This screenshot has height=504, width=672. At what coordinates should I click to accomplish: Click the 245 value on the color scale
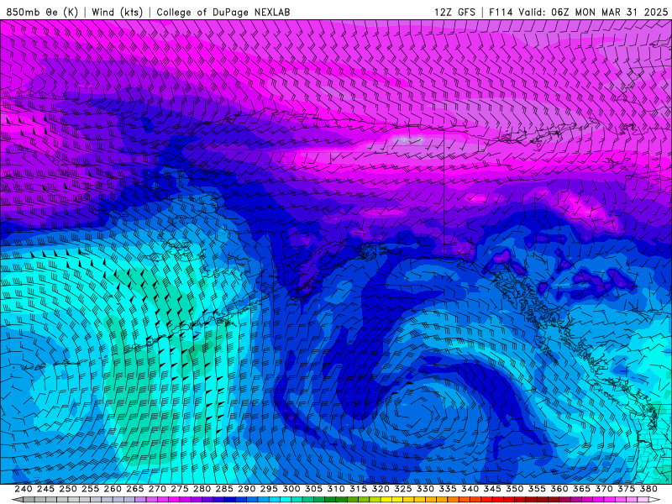click(x=45, y=489)
